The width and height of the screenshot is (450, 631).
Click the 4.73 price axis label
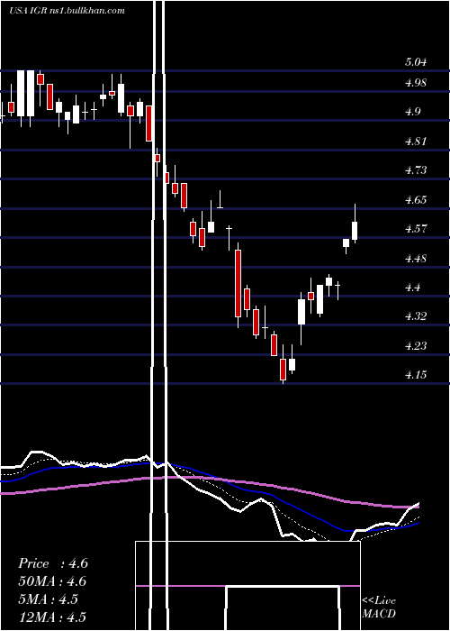(416, 170)
